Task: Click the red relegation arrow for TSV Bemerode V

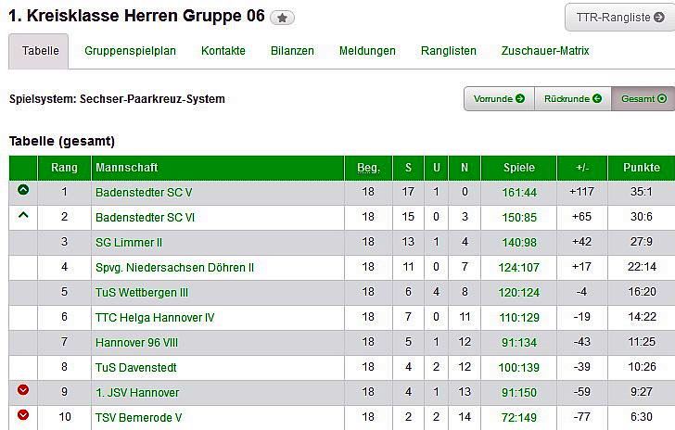Action: coord(23,416)
